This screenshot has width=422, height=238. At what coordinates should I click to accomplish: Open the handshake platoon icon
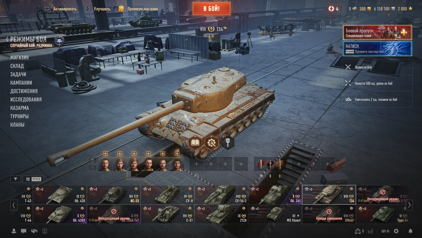[34, 231]
